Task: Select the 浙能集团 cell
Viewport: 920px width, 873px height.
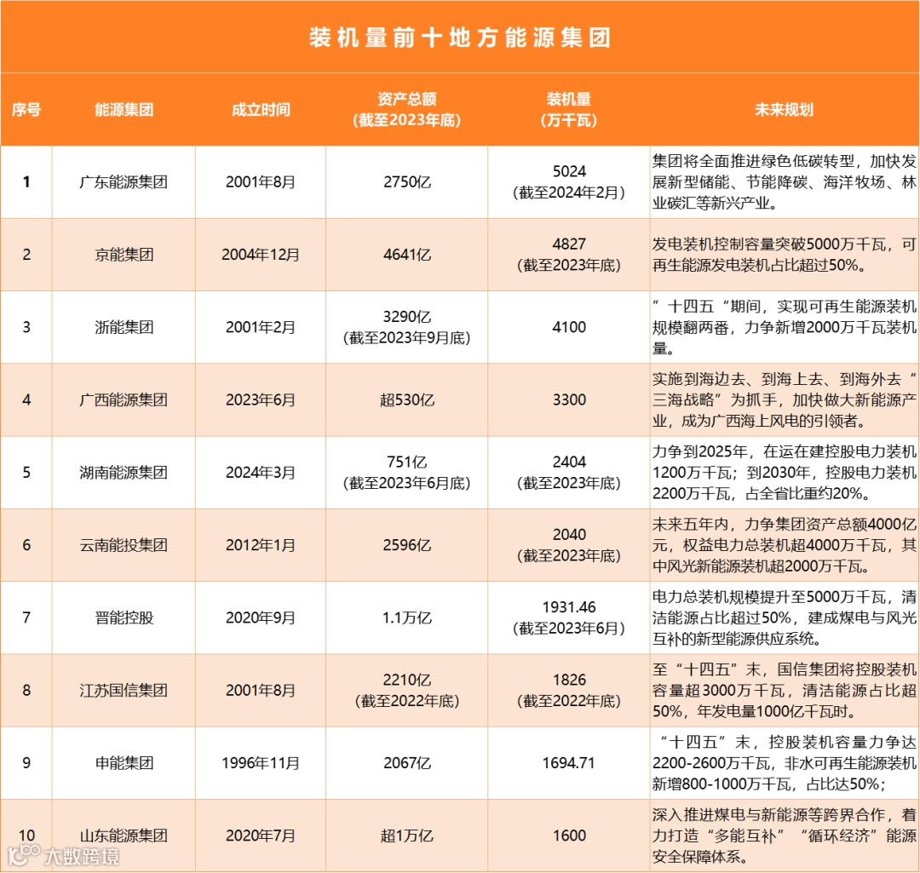Action: tap(124, 327)
